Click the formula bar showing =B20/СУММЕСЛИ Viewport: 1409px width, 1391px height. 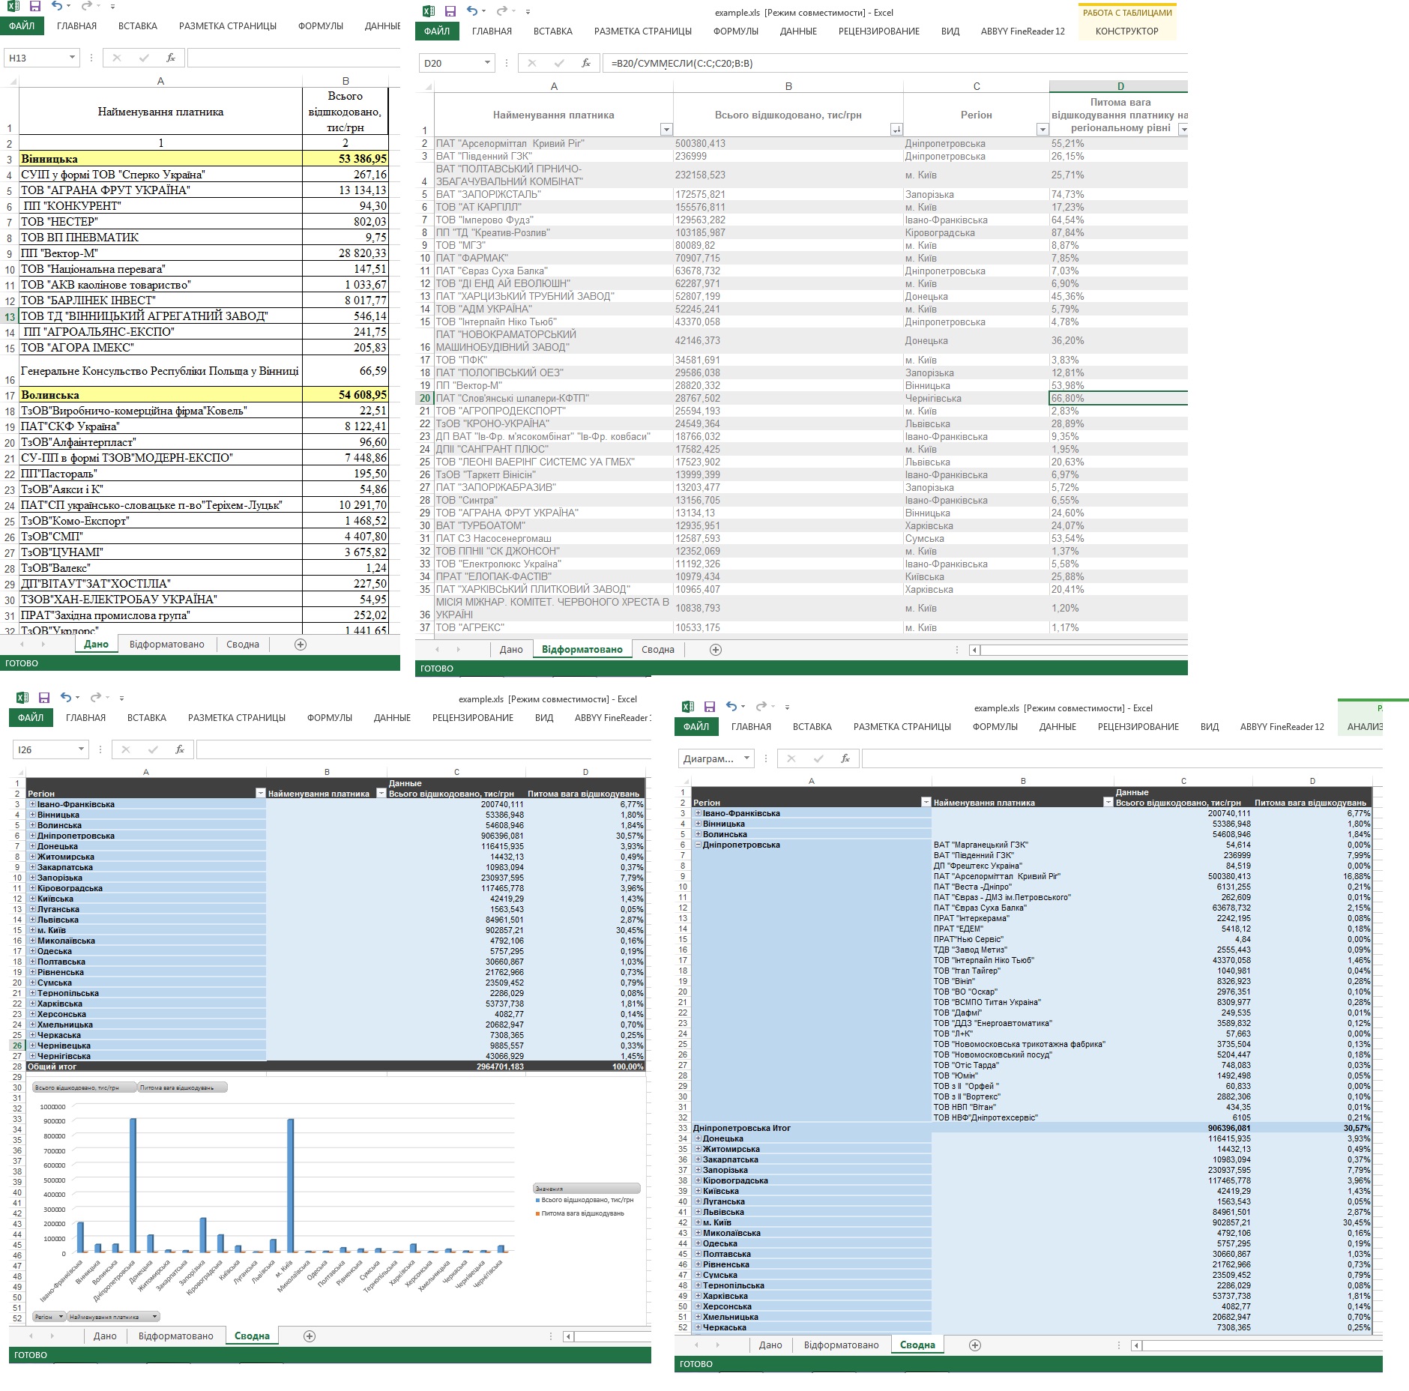point(895,63)
